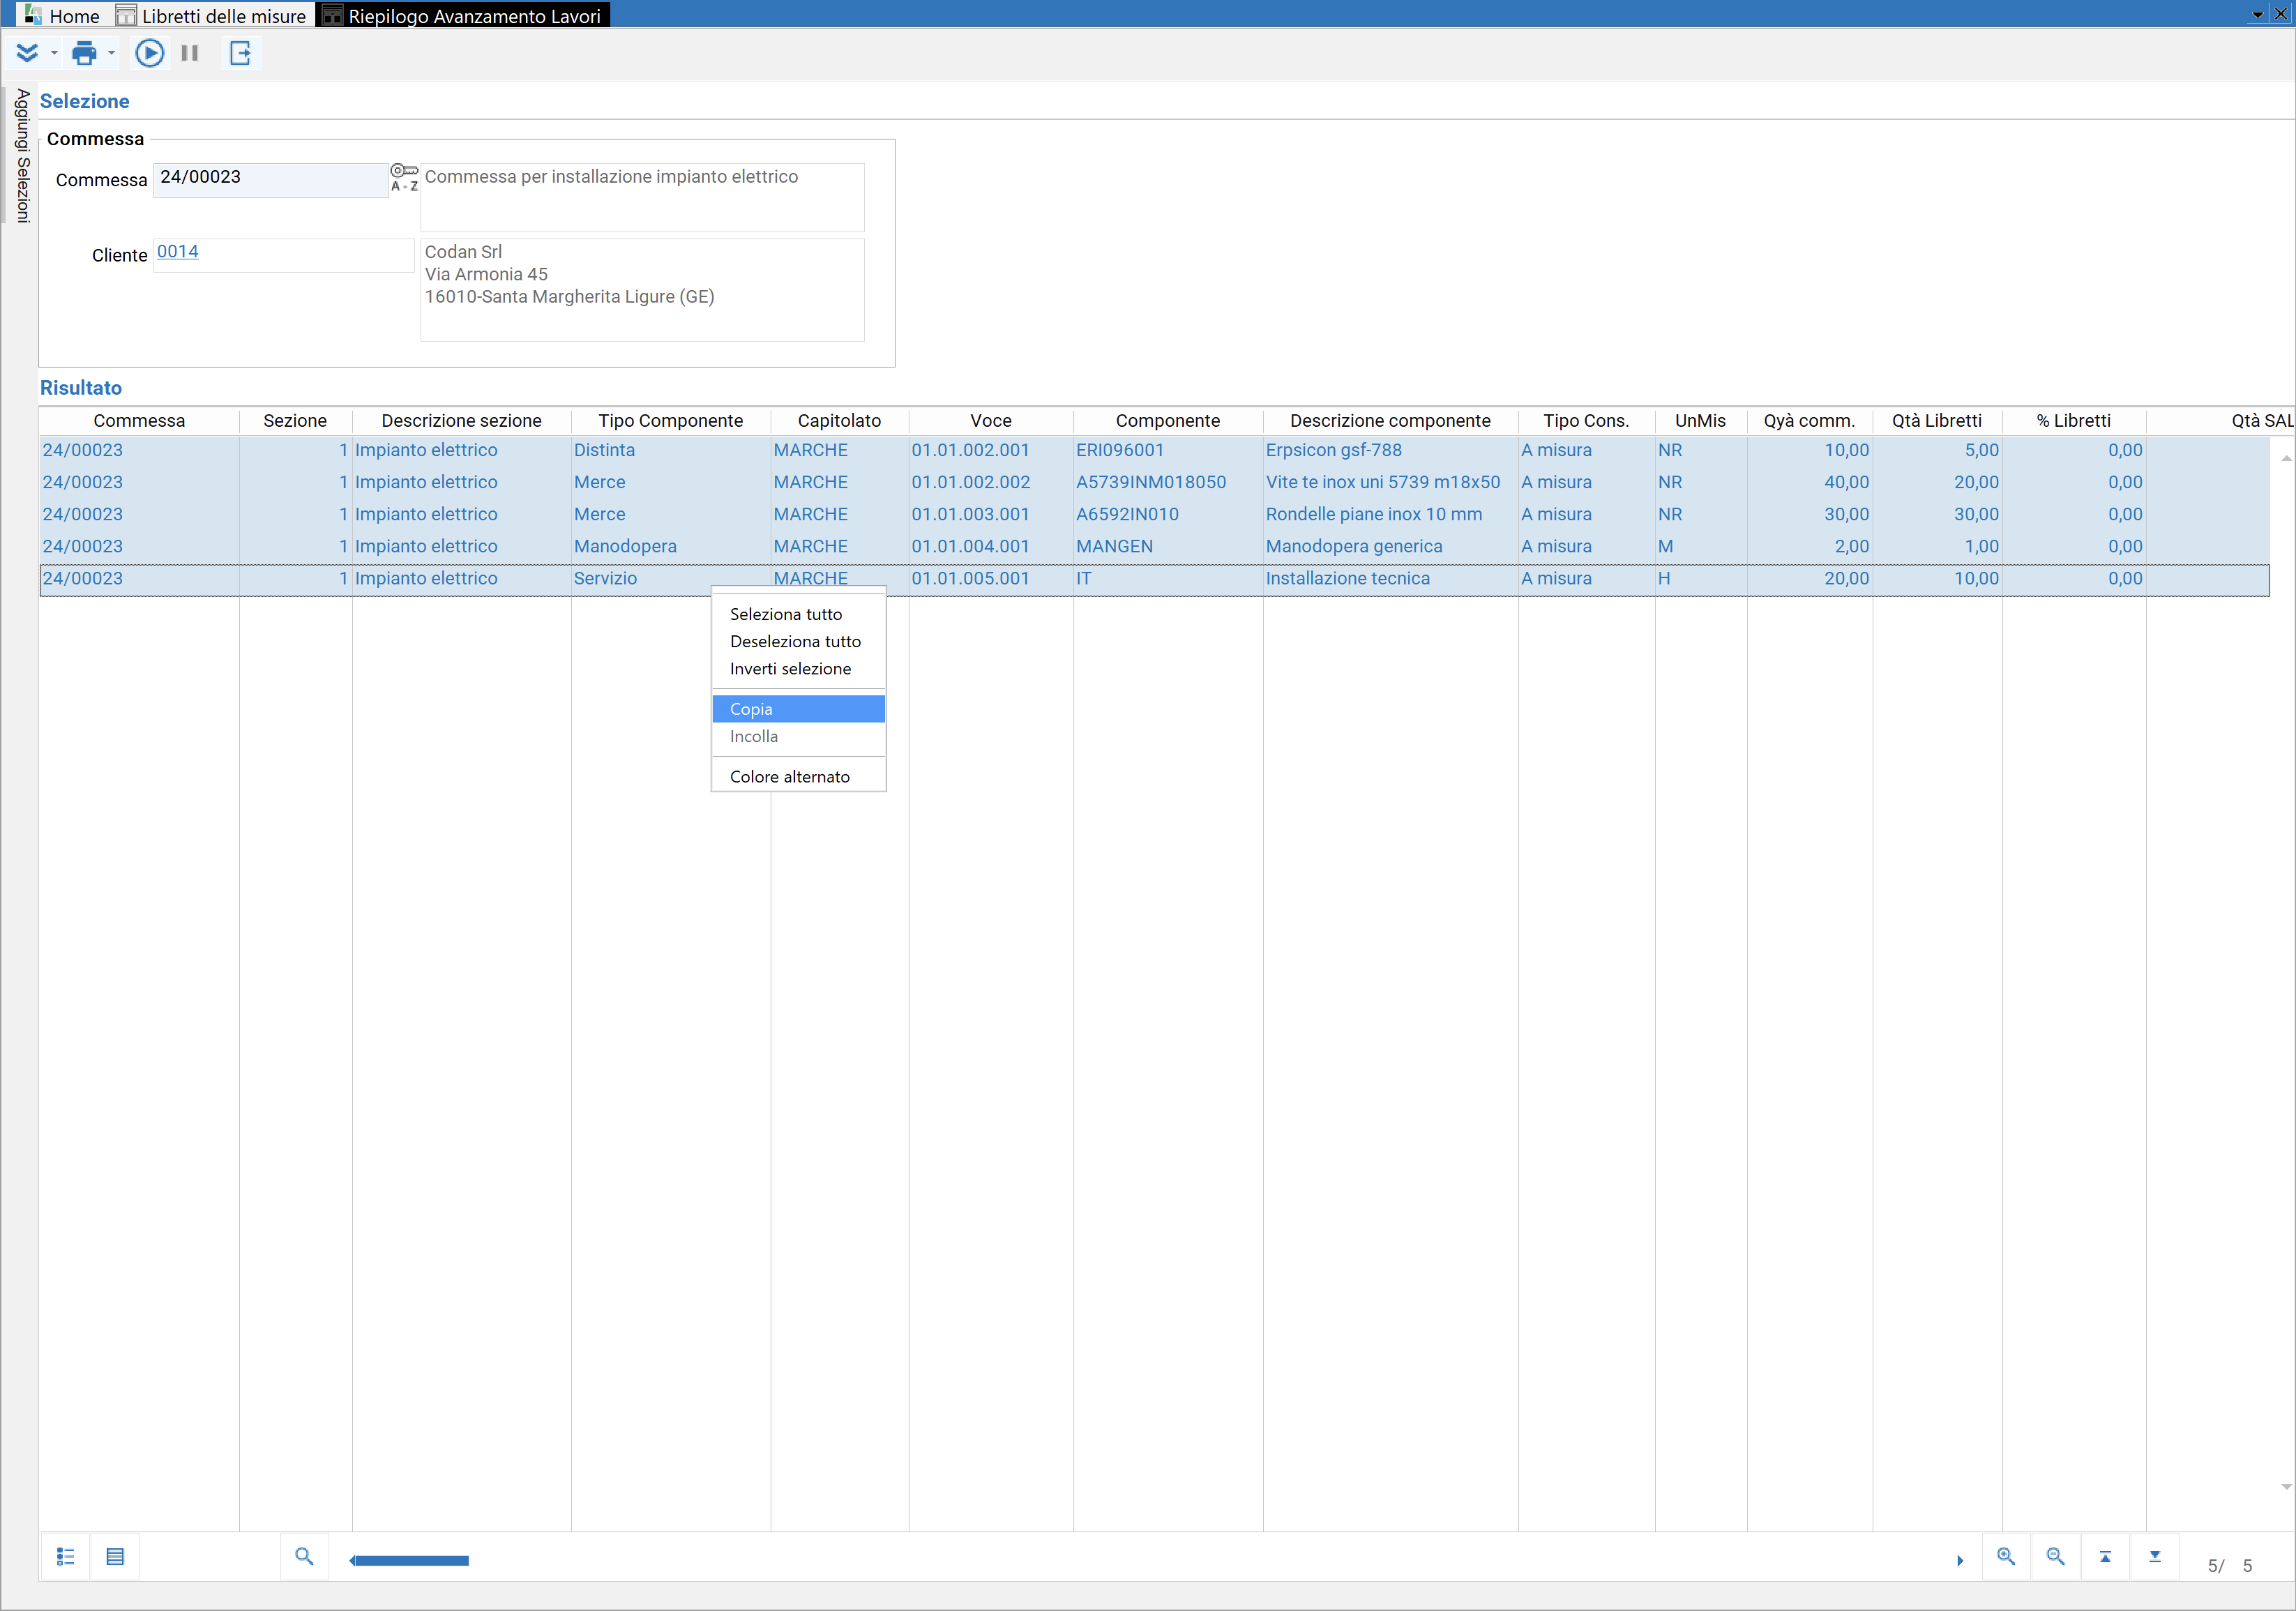This screenshot has width=2296, height=1611.
Task: Click the vertical scrollbar down arrow
Action: [2285, 1488]
